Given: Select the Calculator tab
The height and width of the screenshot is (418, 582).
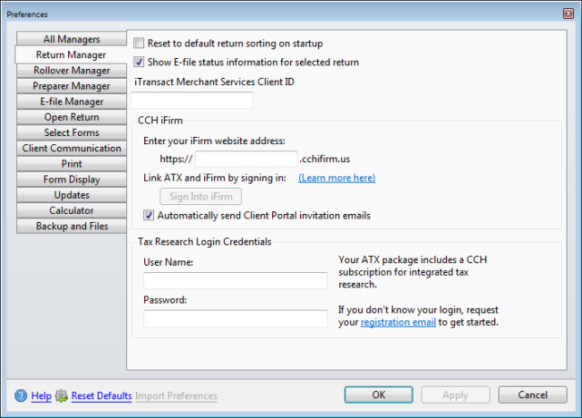Looking at the screenshot, I should [72, 210].
